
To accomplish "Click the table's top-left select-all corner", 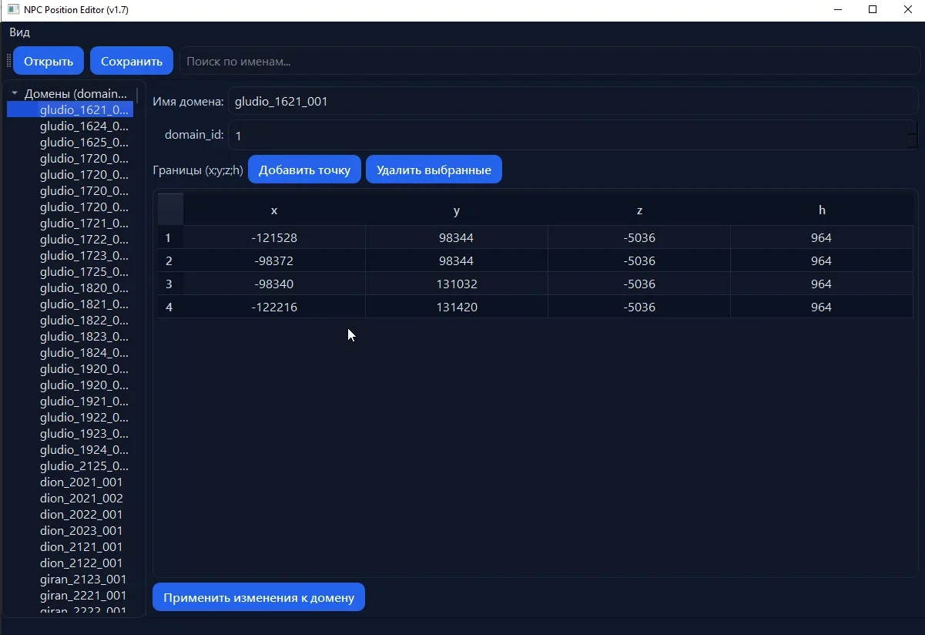I will click(170, 210).
